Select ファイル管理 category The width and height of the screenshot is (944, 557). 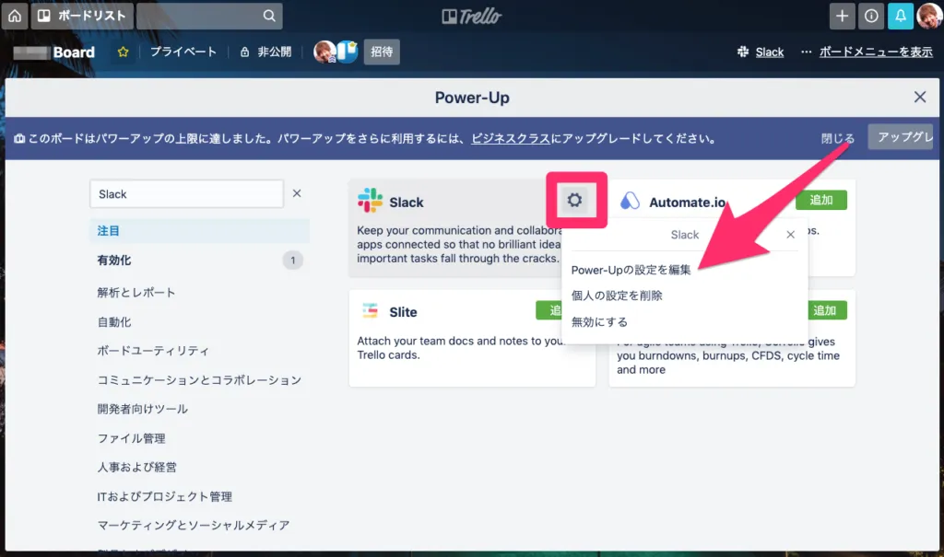click(131, 438)
